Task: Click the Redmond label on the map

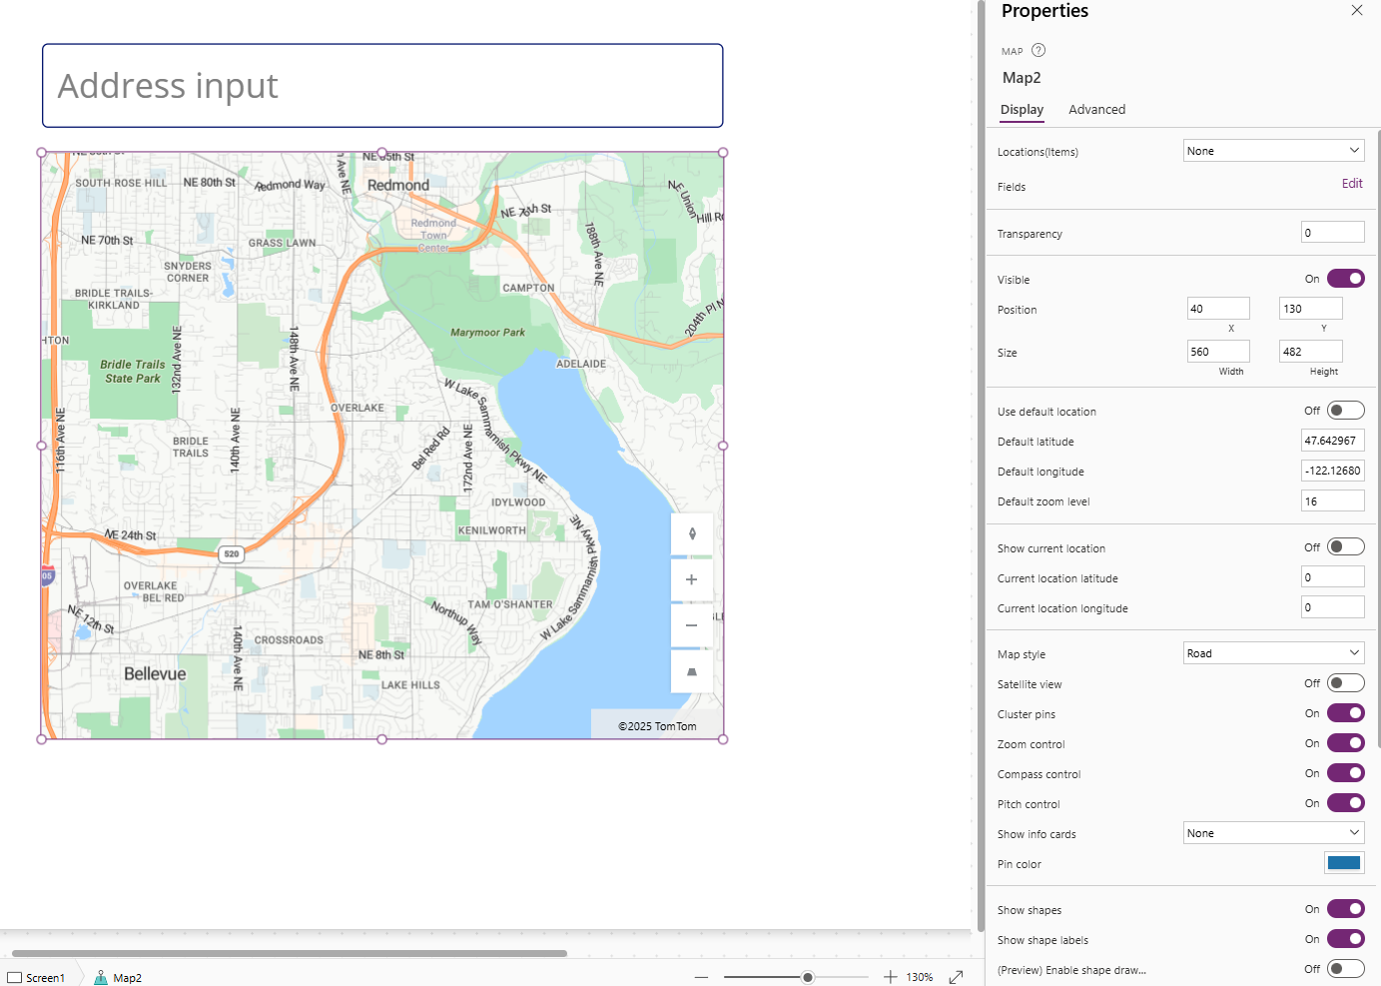Action: (x=398, y=186)
